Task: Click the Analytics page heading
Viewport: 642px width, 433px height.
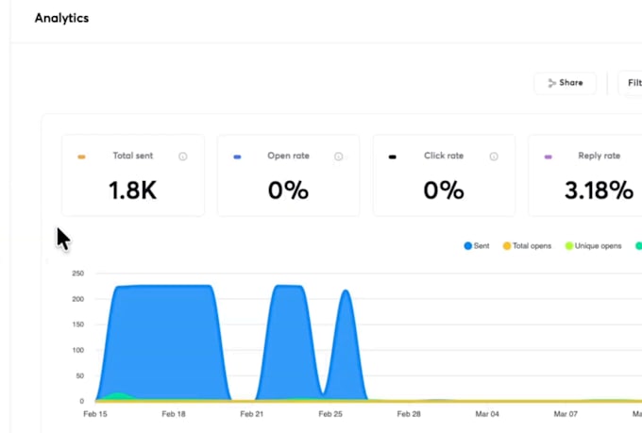Action: click(x=61, y=18)
